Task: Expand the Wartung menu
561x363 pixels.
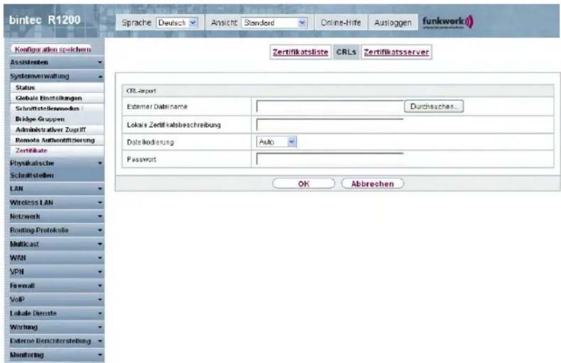Action: [56, 327]
